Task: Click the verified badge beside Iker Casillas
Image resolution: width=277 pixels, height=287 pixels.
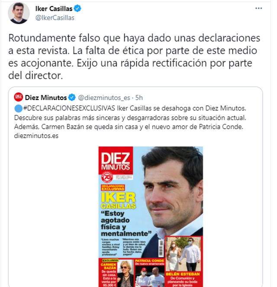Action: tap(77, 8)
